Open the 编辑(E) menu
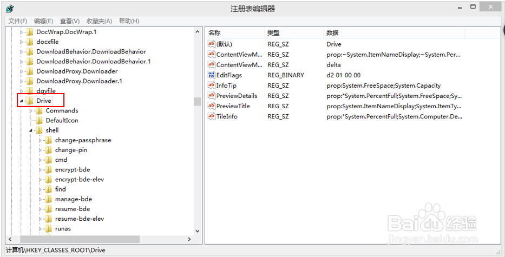Image resolution: width=505 pixels, height=257 pixels. pyautogui.click(x=43, y=21)
